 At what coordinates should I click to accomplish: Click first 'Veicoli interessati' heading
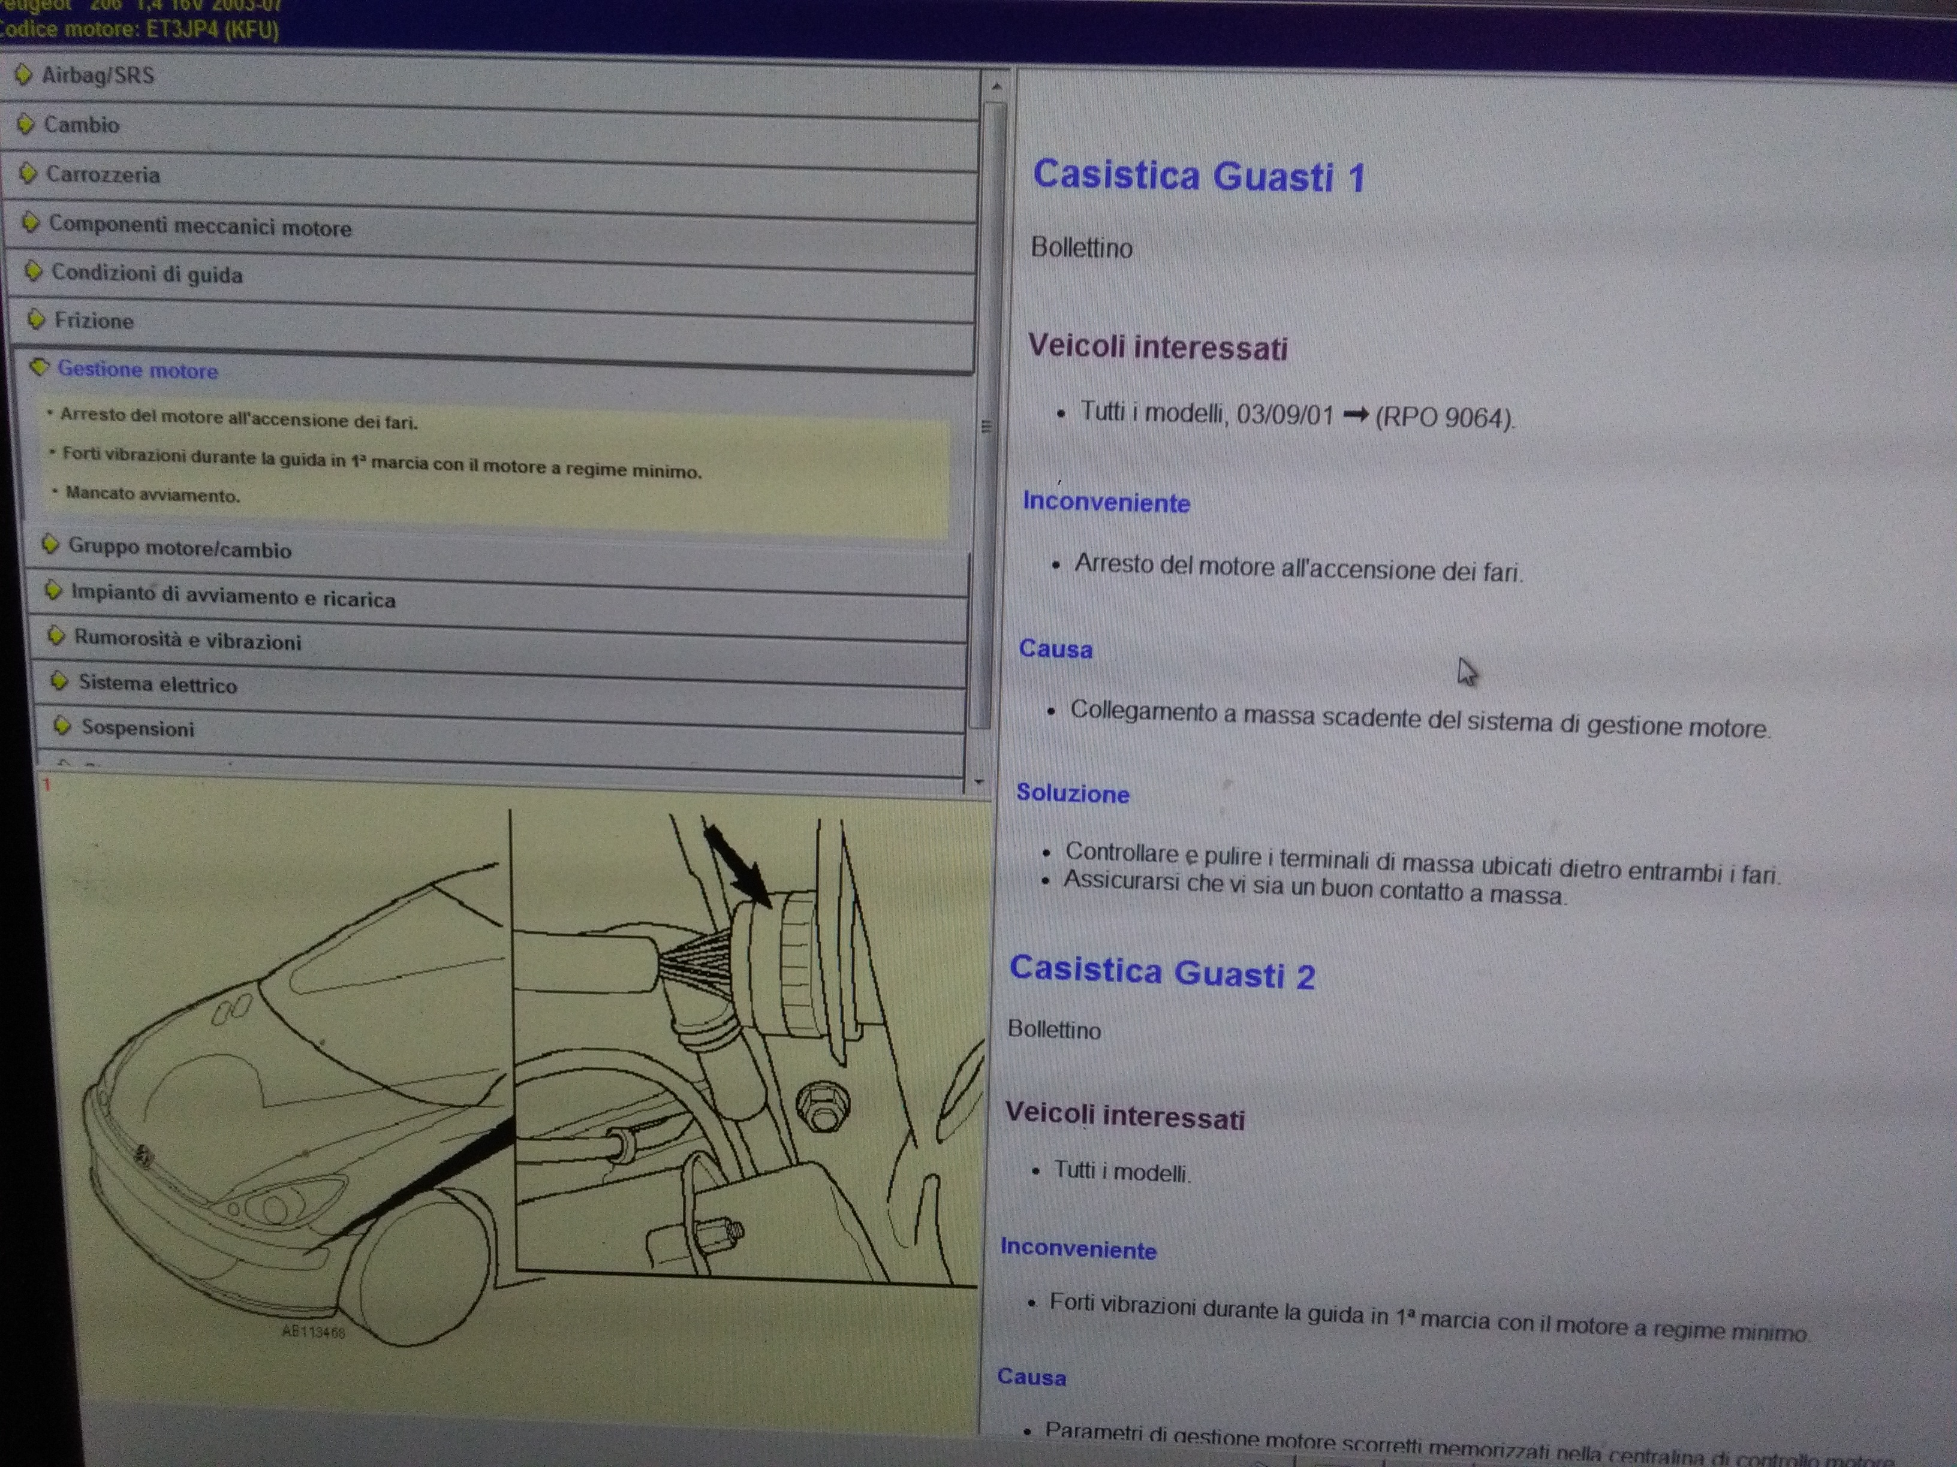coord(1157,346)
